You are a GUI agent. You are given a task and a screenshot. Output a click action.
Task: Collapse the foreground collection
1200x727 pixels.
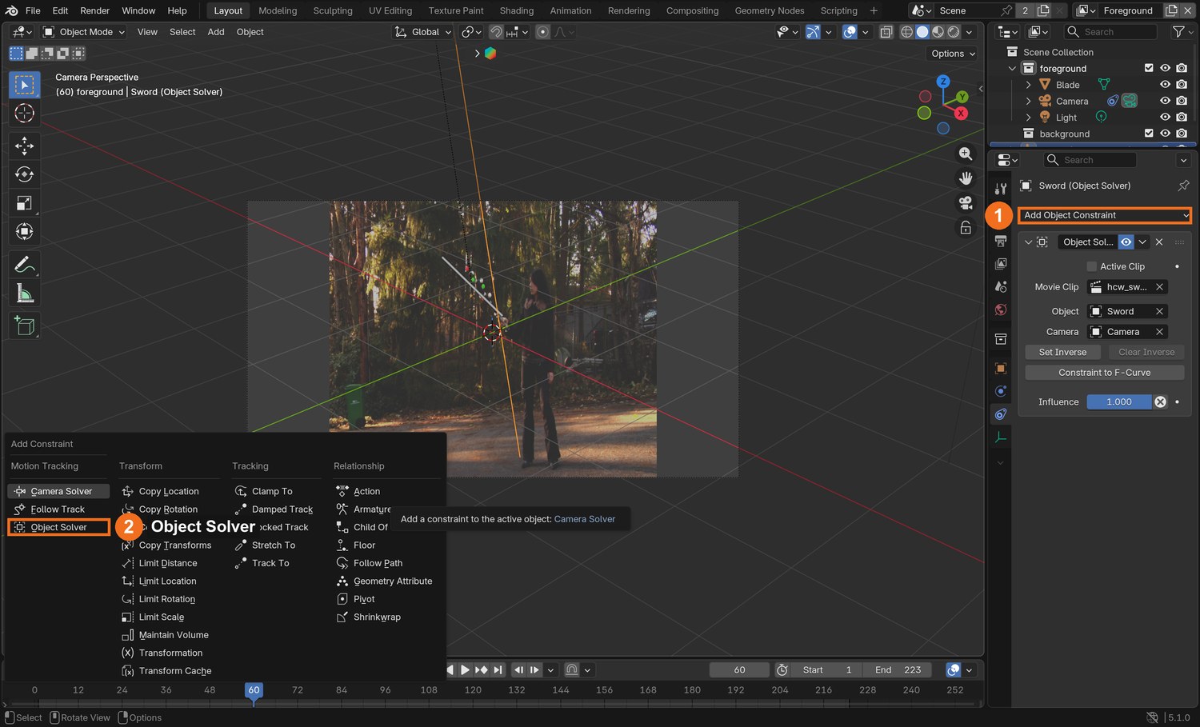point(1012,69)
